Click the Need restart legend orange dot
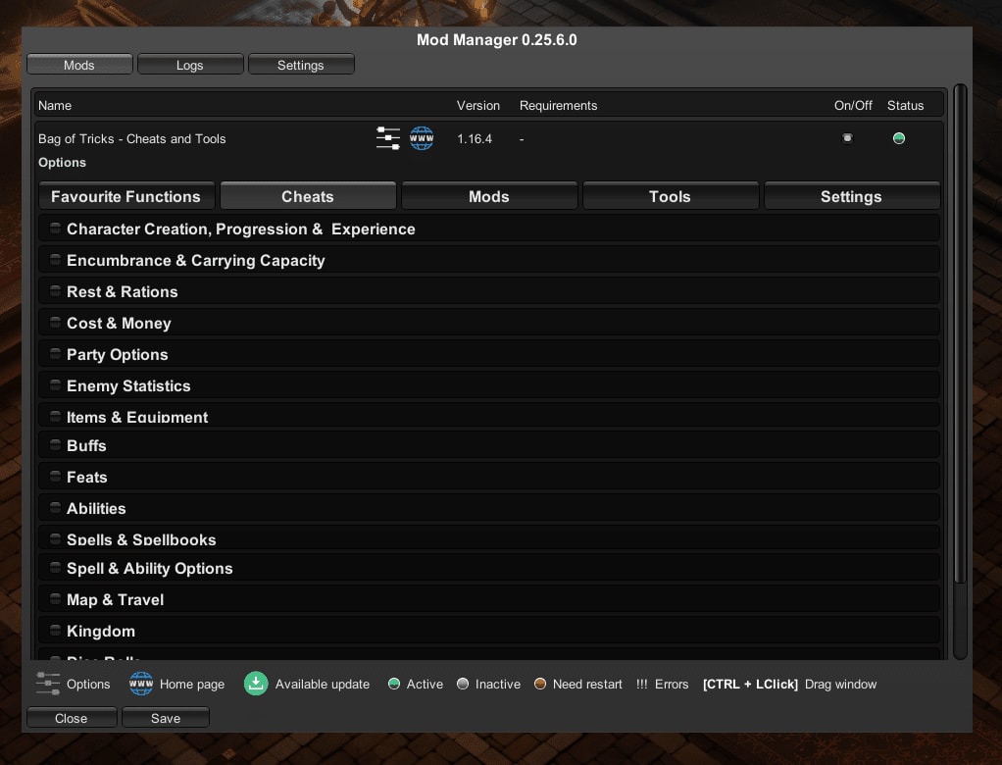1002x765 pixels. [x=540, y=684]
